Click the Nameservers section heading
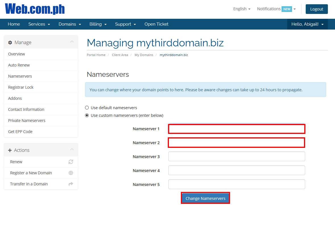Viewport: 335px width, 234px height. tap(108, 74)
